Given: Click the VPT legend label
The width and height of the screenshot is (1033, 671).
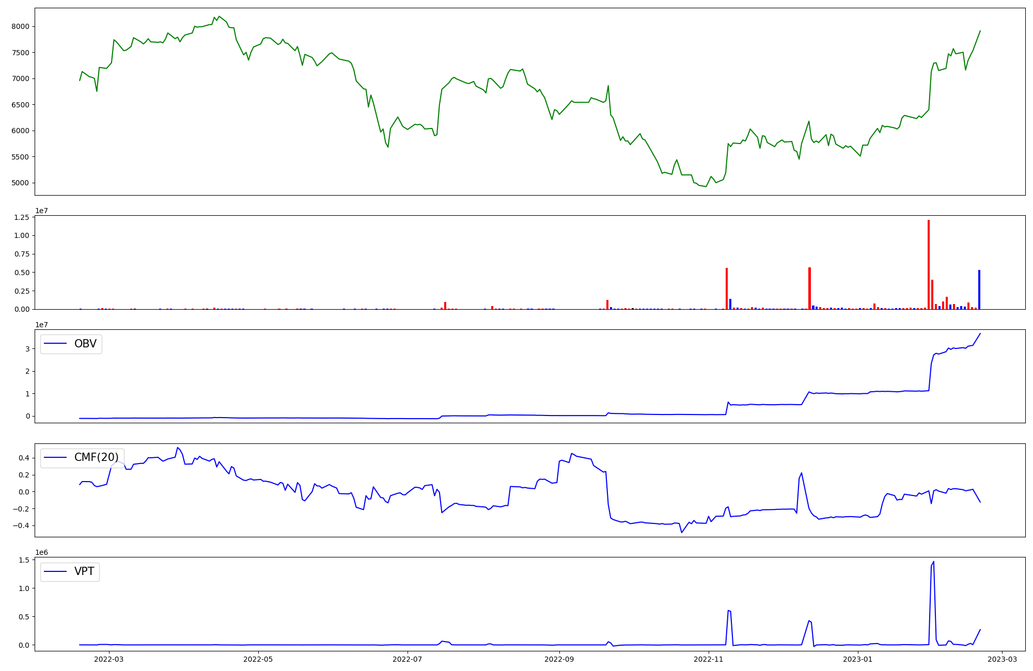Looking at the screenshot, I should coord(84,571).
